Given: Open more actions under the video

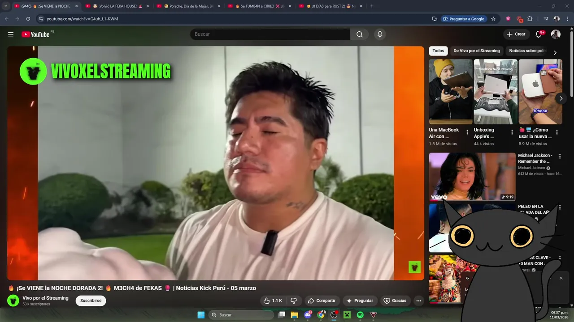Looking at the screenshot, I should coord(418,301).
